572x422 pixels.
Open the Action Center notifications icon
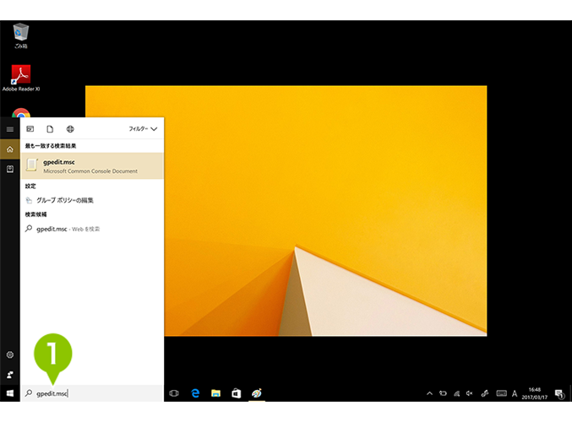pyautogui.click(x=559, y=393)
